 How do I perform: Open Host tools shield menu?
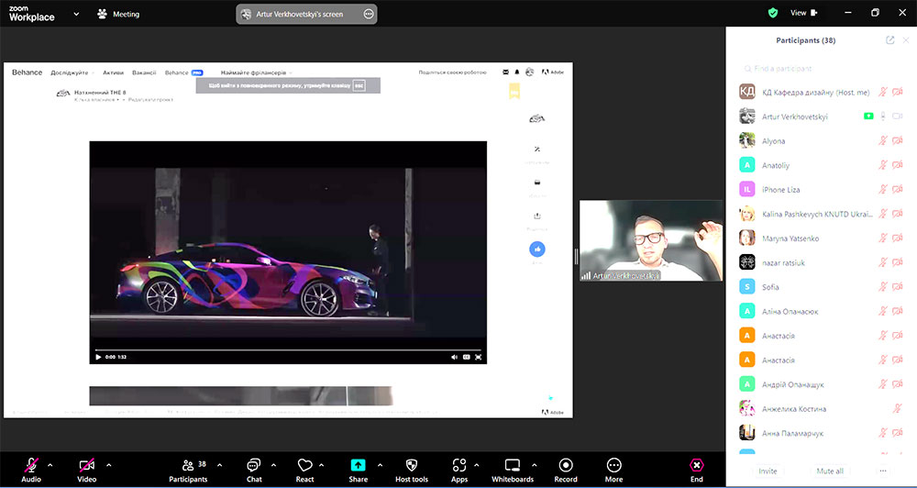[x=412, y=470]
